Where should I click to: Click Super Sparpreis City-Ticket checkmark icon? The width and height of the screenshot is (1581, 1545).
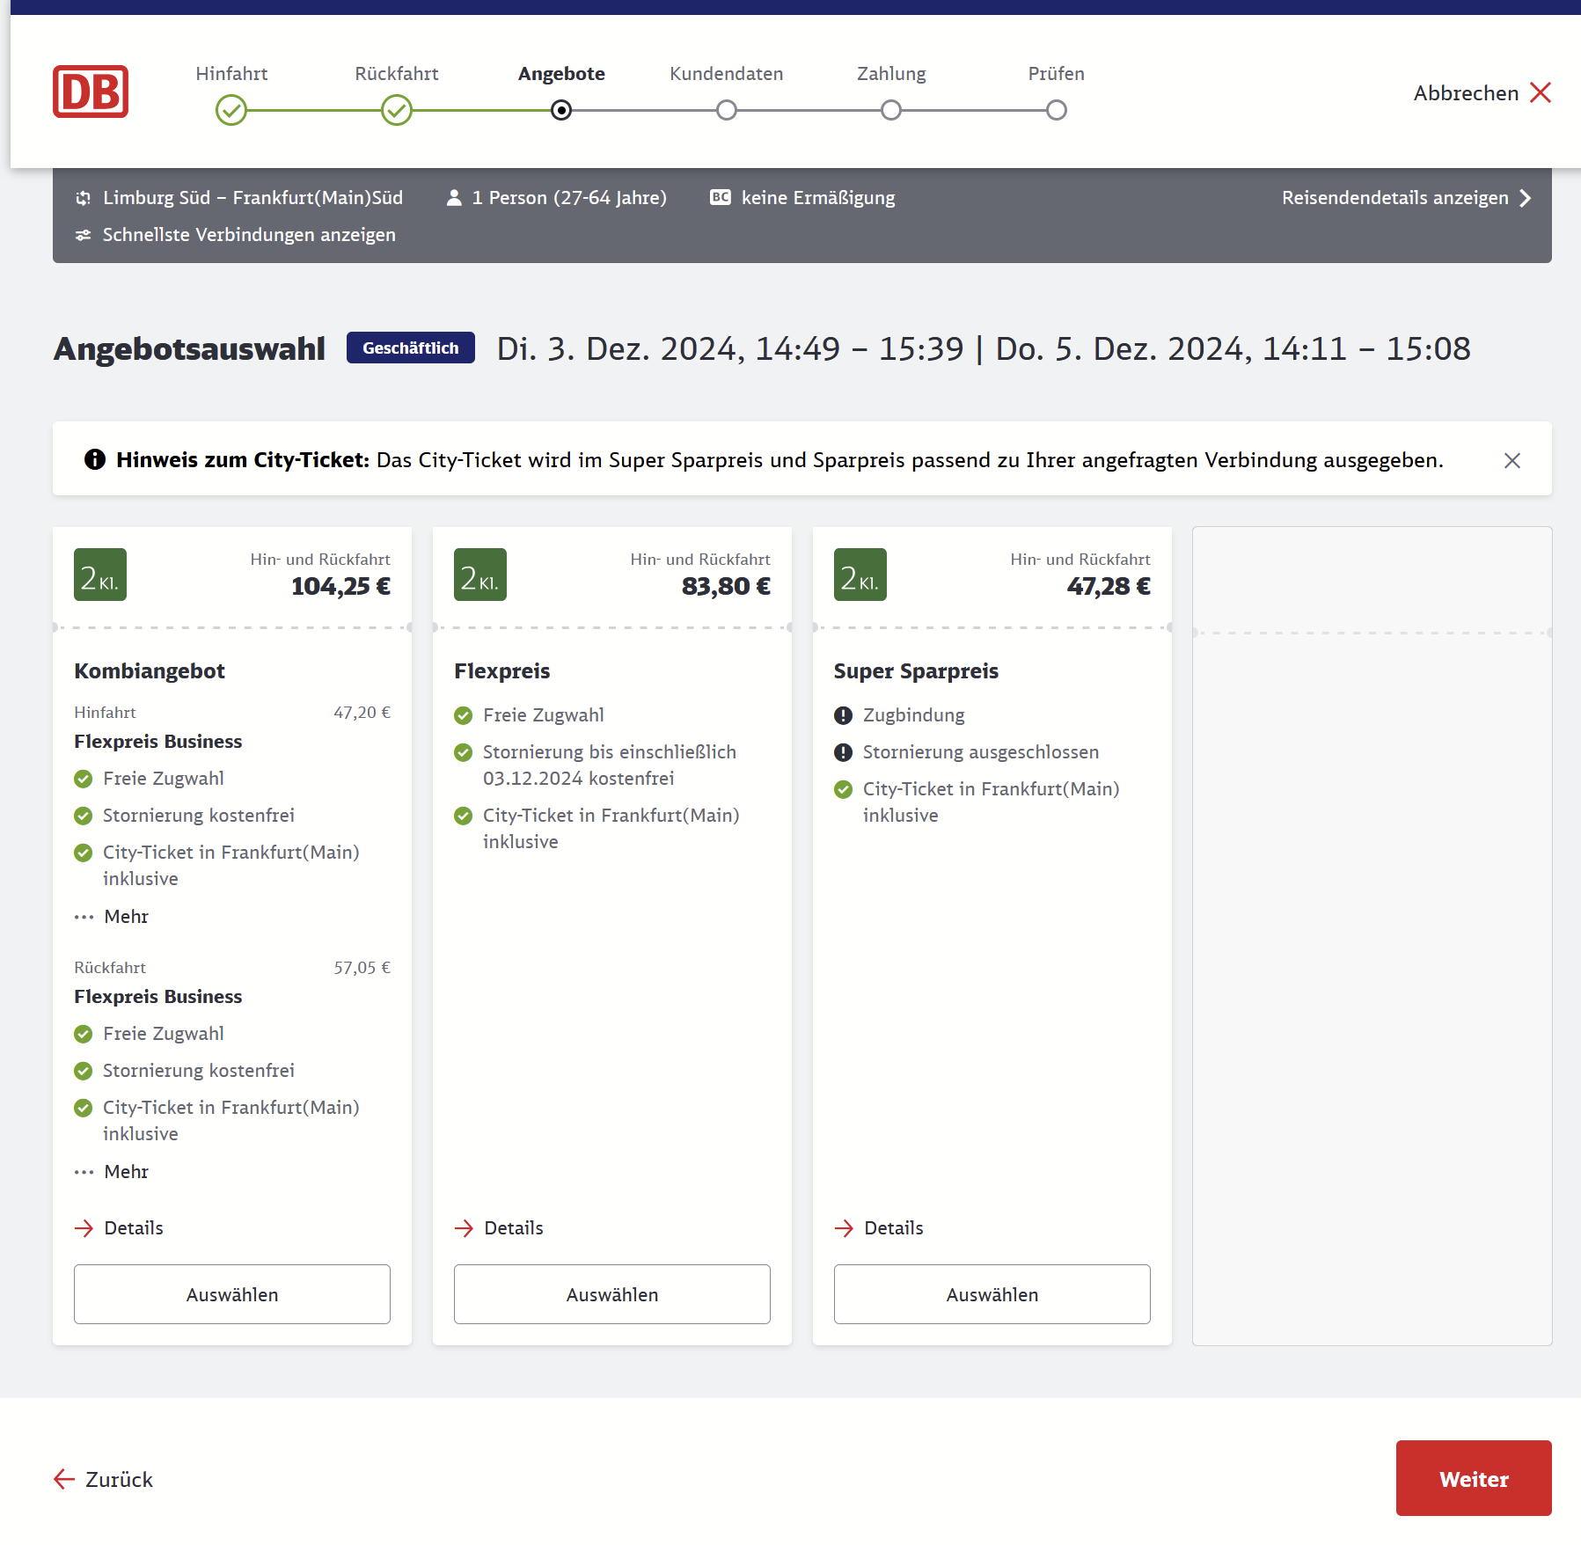pyautogui.click(x=844, y=789)
